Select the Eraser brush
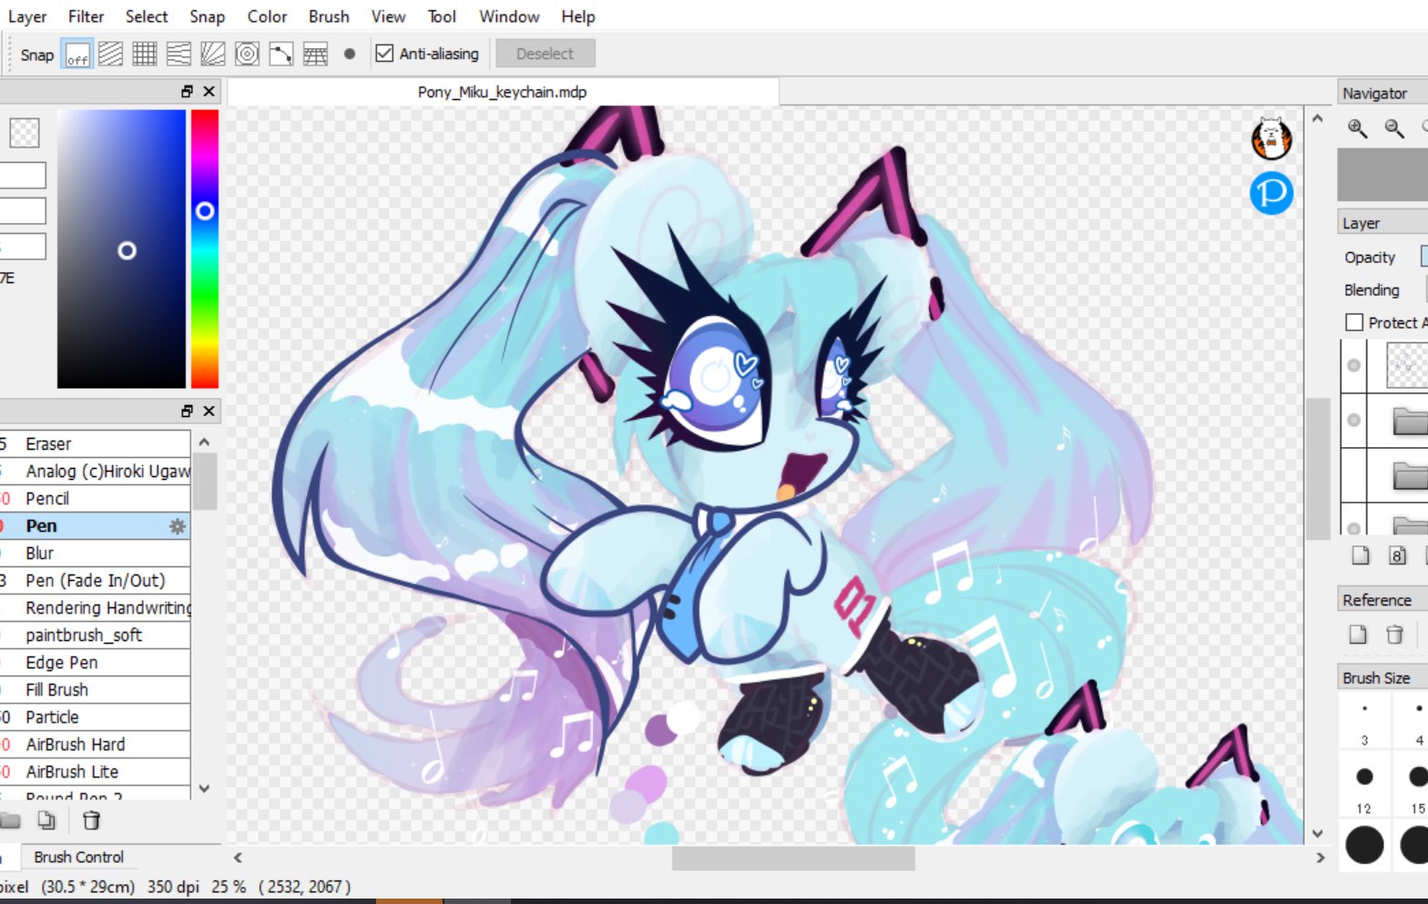Image resolution: width=1428 pixels, height=904 pixels. pyautogui.click(x=95, y=443)
